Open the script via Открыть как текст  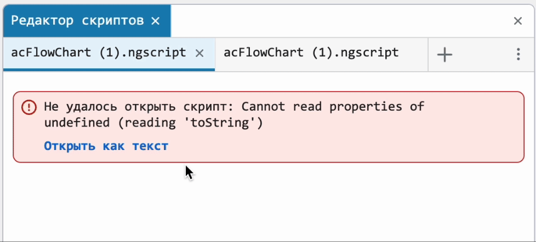click(106, 146)
